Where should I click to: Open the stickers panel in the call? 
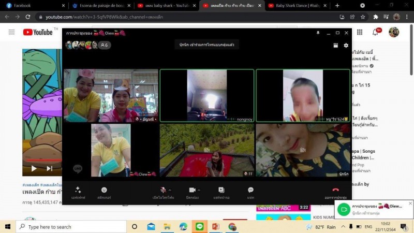(x=104, y=191)
